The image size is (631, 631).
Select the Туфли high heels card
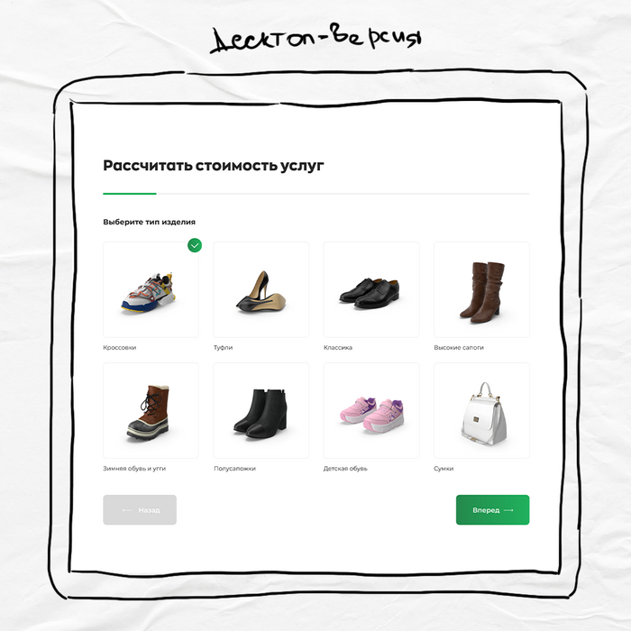pos(261,289)
